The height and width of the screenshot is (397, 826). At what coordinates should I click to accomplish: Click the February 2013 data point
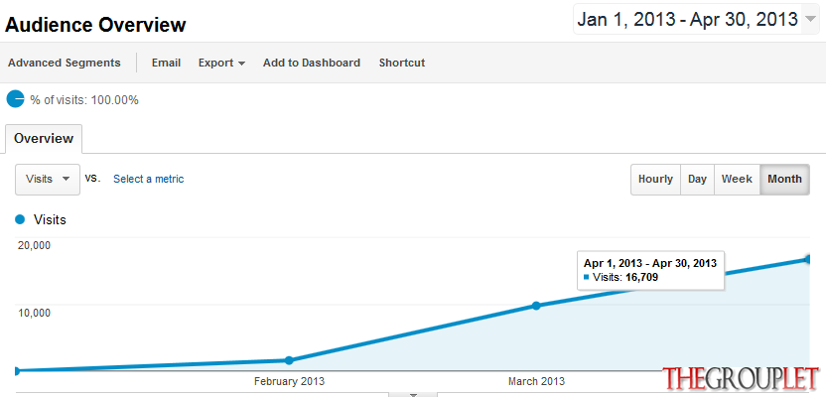[289, 360]
